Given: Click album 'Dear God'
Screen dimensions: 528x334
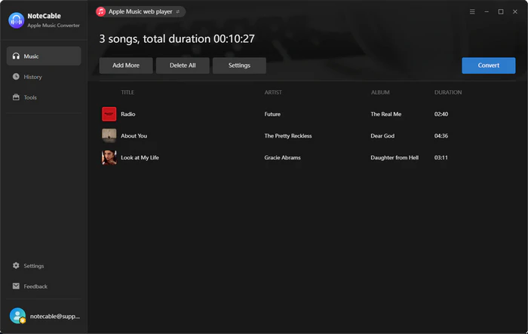Looking at the screenshot, I should [382, 136].
